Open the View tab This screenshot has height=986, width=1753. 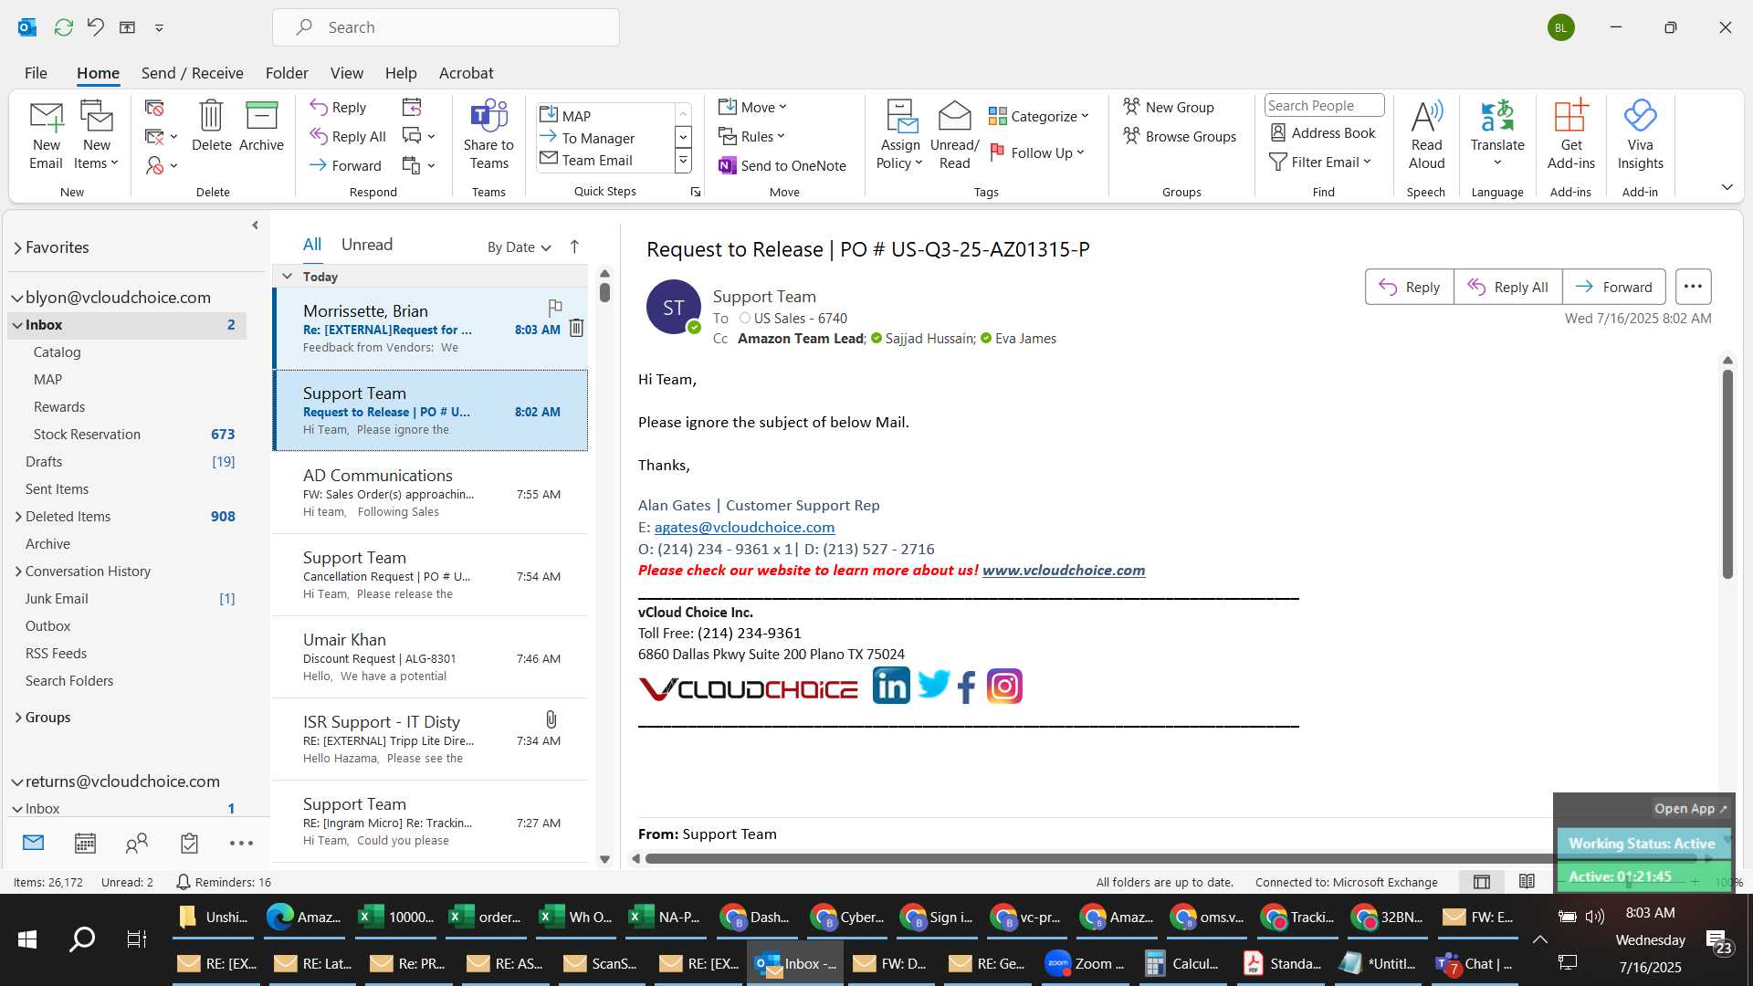coord(346,73)
